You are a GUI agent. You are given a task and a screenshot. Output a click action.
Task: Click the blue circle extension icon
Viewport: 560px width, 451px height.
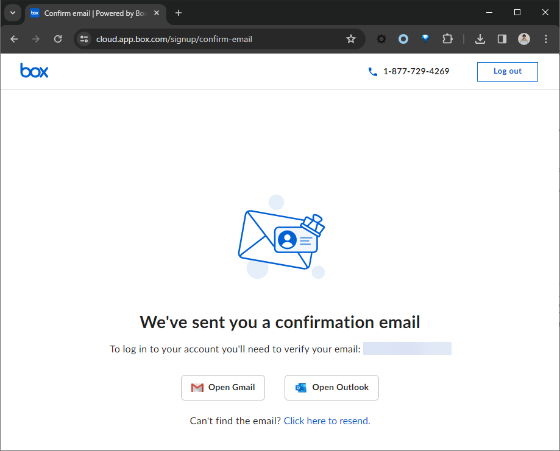tap(403, 39)
